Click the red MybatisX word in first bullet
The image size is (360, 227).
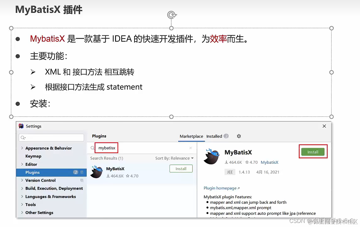48,39
